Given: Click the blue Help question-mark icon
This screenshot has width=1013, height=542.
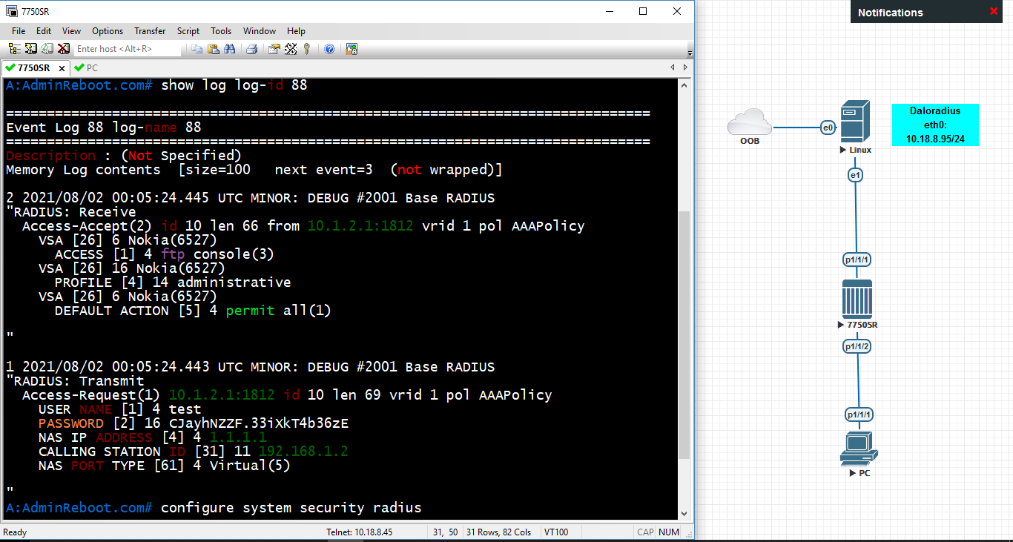Looking at the screenshot, I should coord(329,49).
